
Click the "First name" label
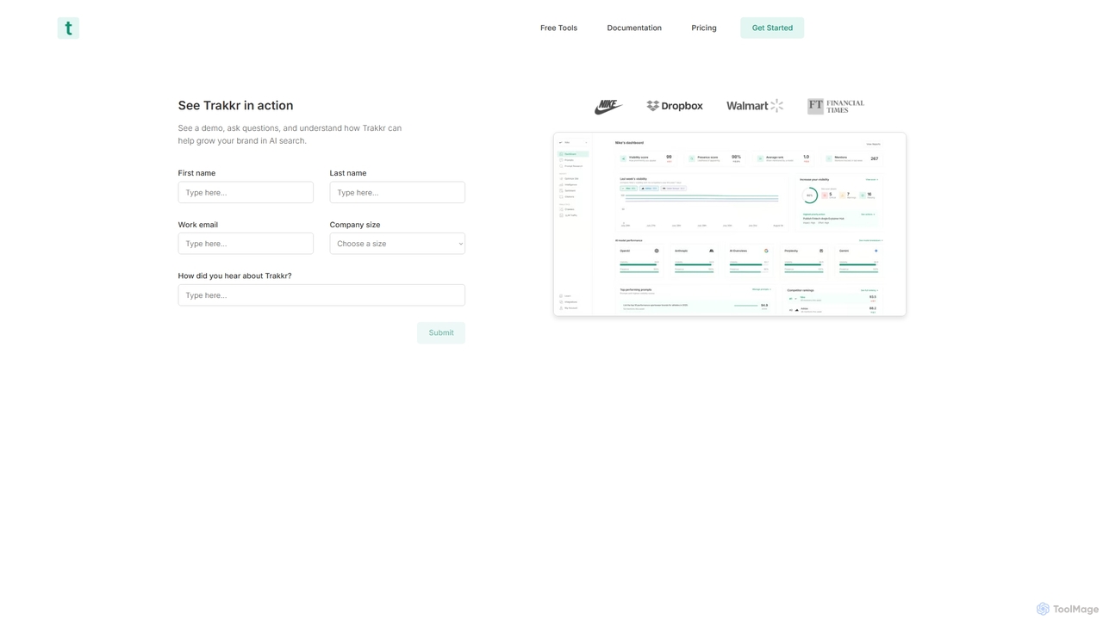[x=196, y=173]
